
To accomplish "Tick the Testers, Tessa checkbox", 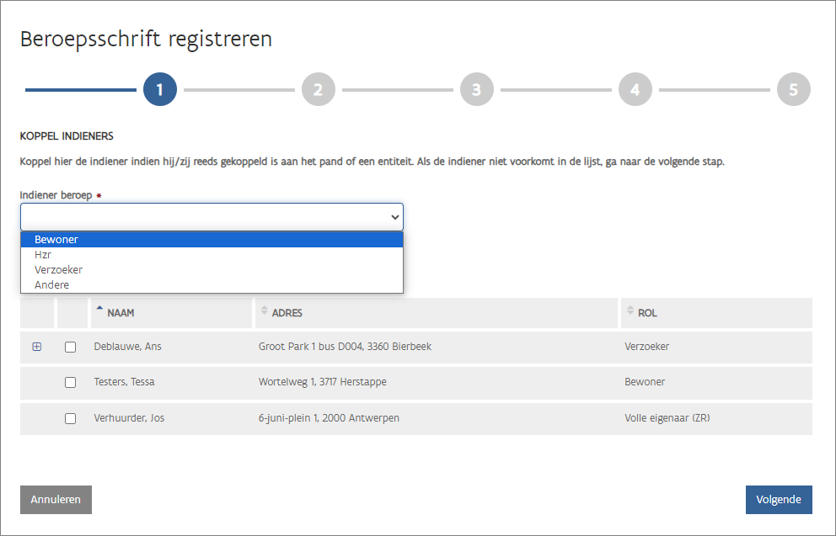I will (71, 382).
